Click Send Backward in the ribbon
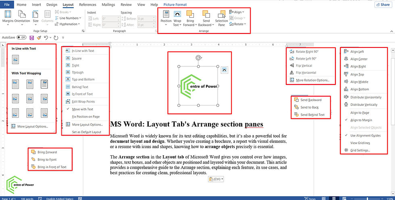This screenshot has height=200, width=395. 206,18
